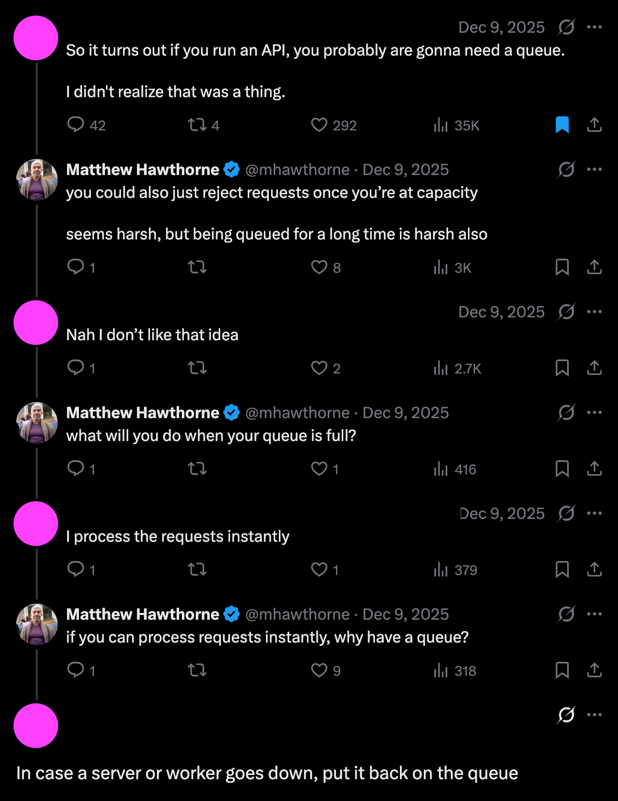The width and height of the screenshot is (618, 801).
Task: Toggle like on the 'I process the requests instantly' tweet
Action: tap(318, 569)
